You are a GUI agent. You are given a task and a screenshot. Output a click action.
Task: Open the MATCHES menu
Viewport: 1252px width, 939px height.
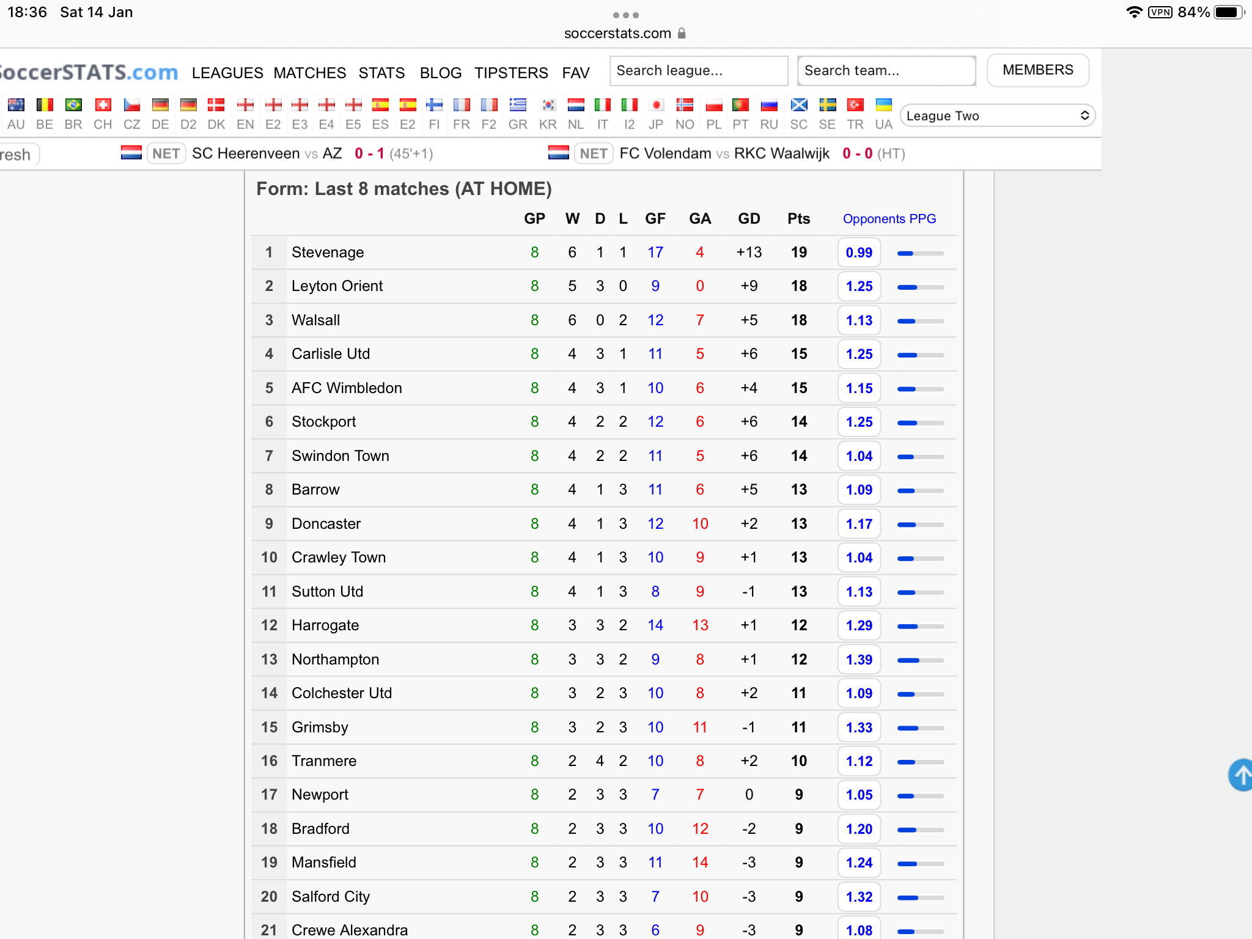pyautogui.click(x=310, y=73)
